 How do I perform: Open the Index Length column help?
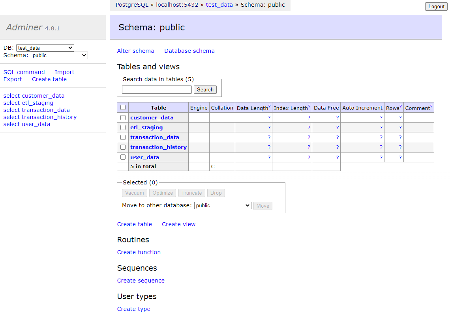click(x=309, y=106)
